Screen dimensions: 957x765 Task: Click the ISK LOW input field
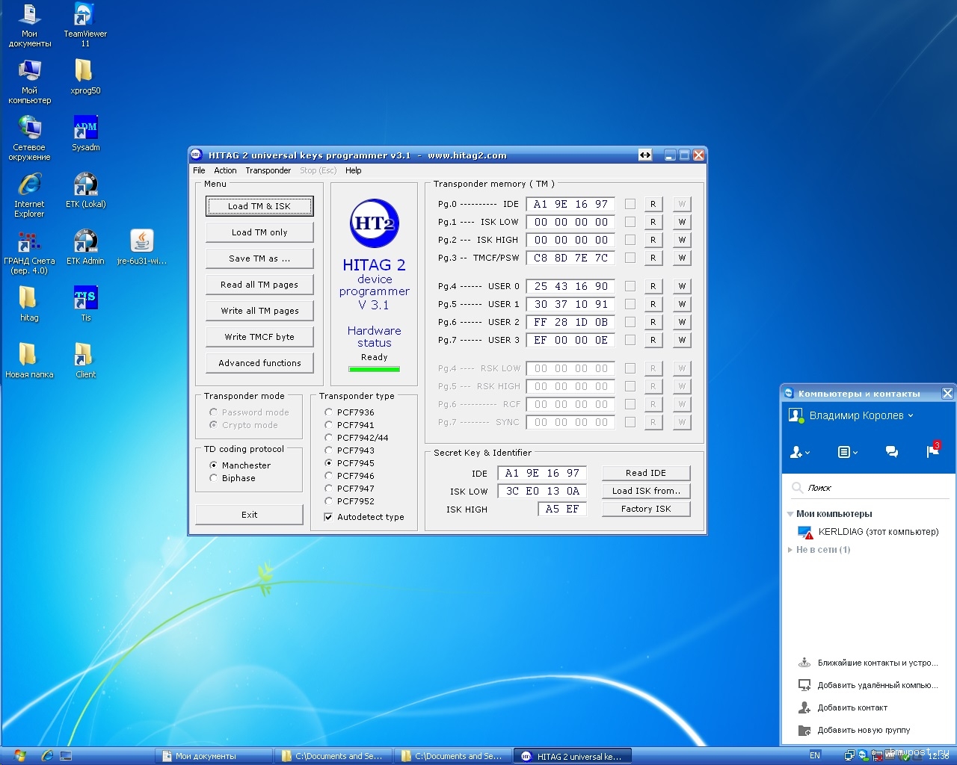[542, 491]
